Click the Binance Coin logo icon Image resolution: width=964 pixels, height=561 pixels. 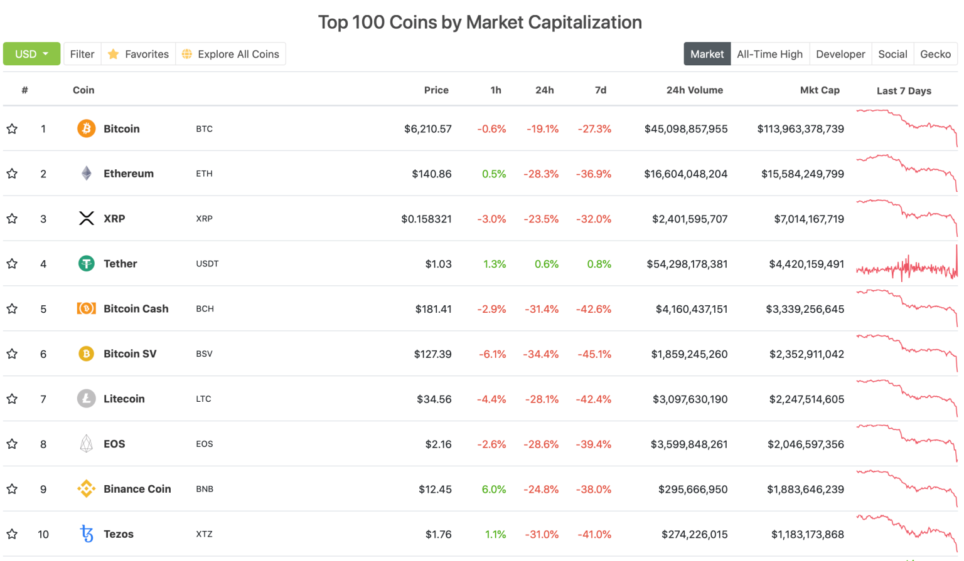point(86,489)
